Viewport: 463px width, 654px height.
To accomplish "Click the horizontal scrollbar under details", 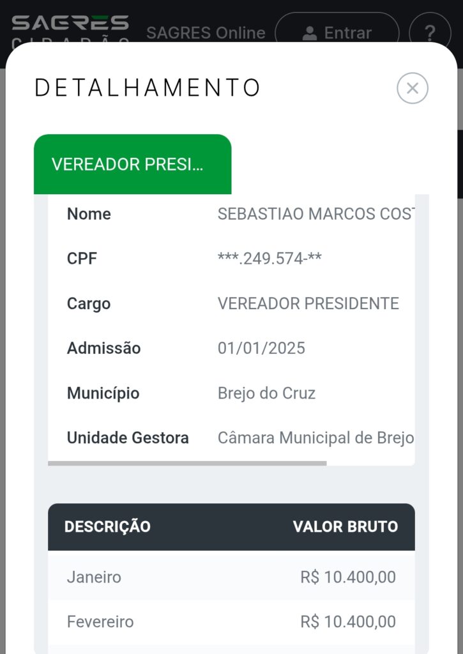I will (187, 463).
